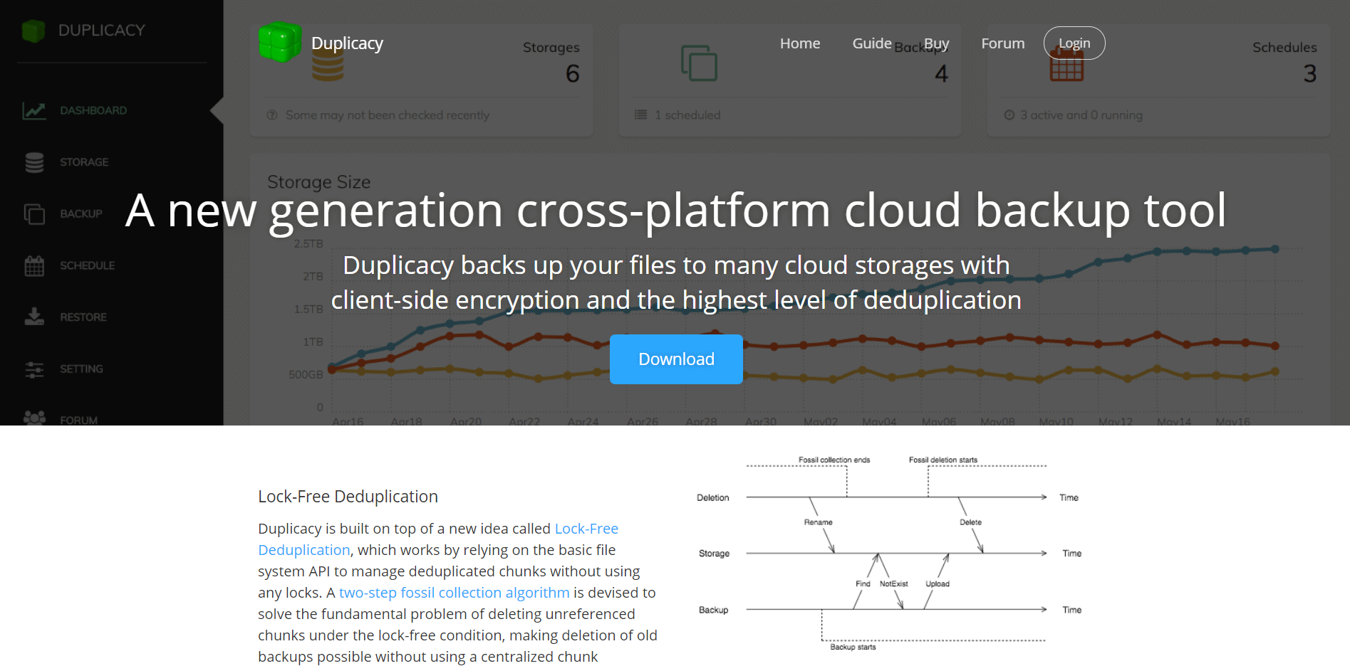Click the Schedule calendar icon in sidebar

coord(34,265)
